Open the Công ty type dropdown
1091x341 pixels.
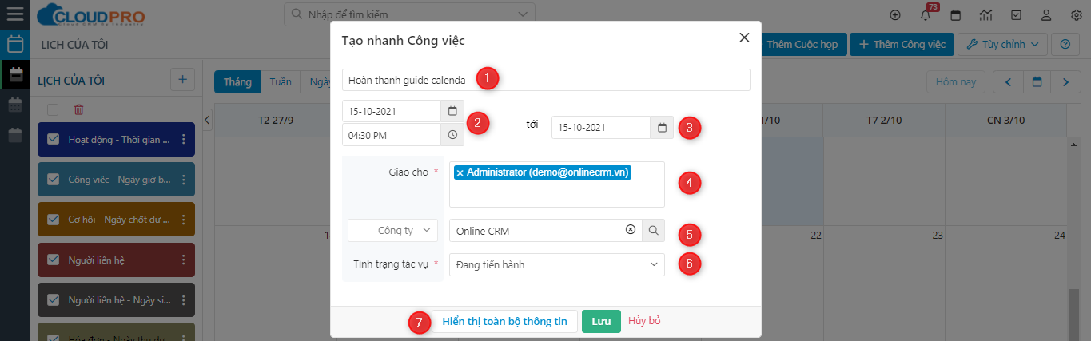393,231
